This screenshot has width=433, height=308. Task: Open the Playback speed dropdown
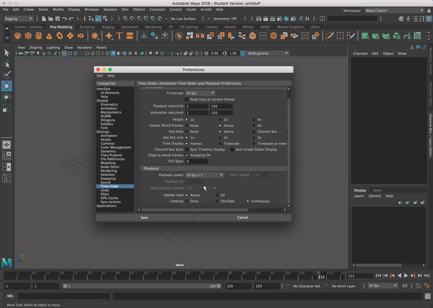click(205, 175)
